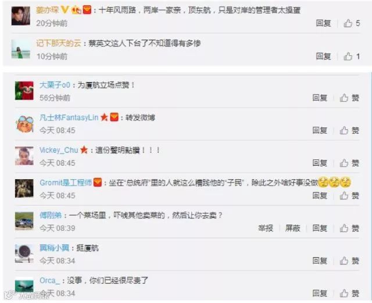Like the 挺厦航 comment
The height and width of the screenshot is (303, 372).
349,261
